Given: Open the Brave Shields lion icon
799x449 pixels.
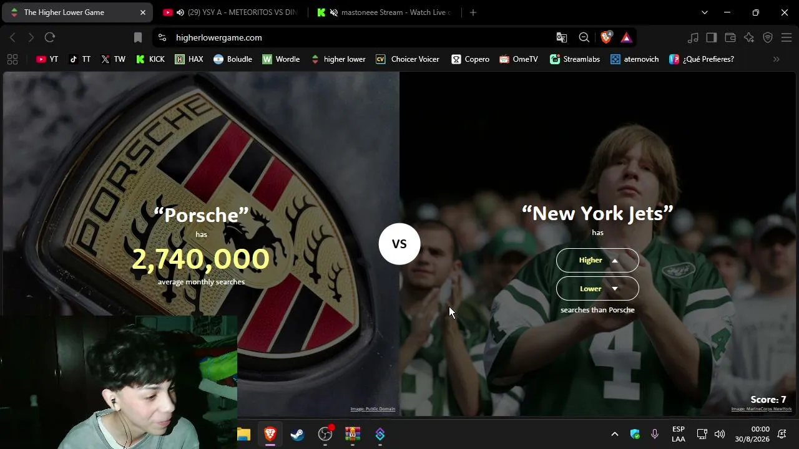Looking at the screenshot, I should 606,37.
